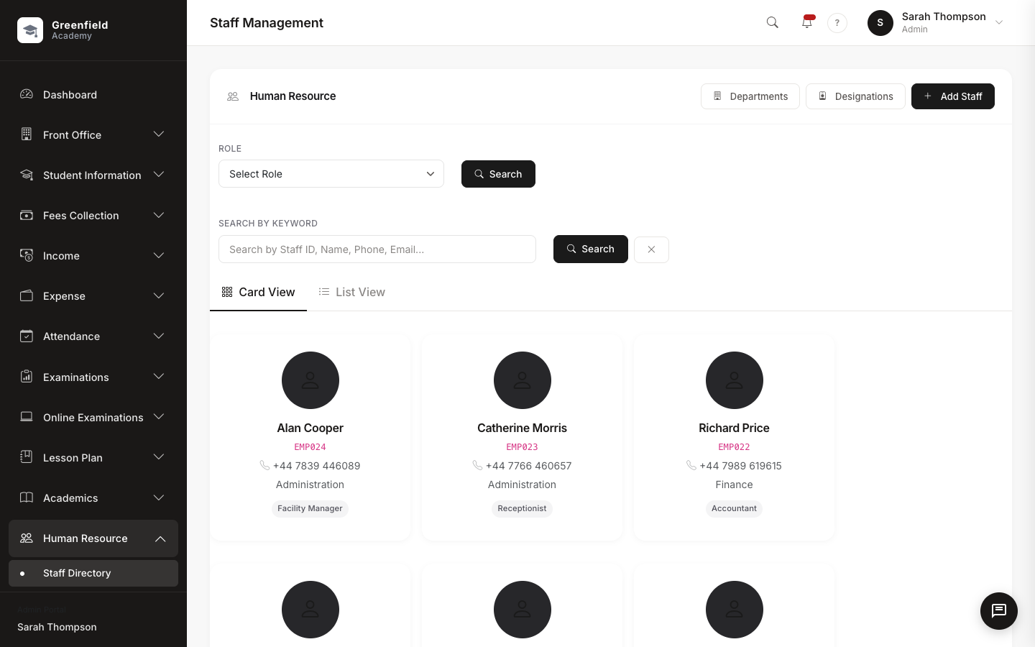Click the phone icon on Alan Cooper's card

(x=264, y=465)
